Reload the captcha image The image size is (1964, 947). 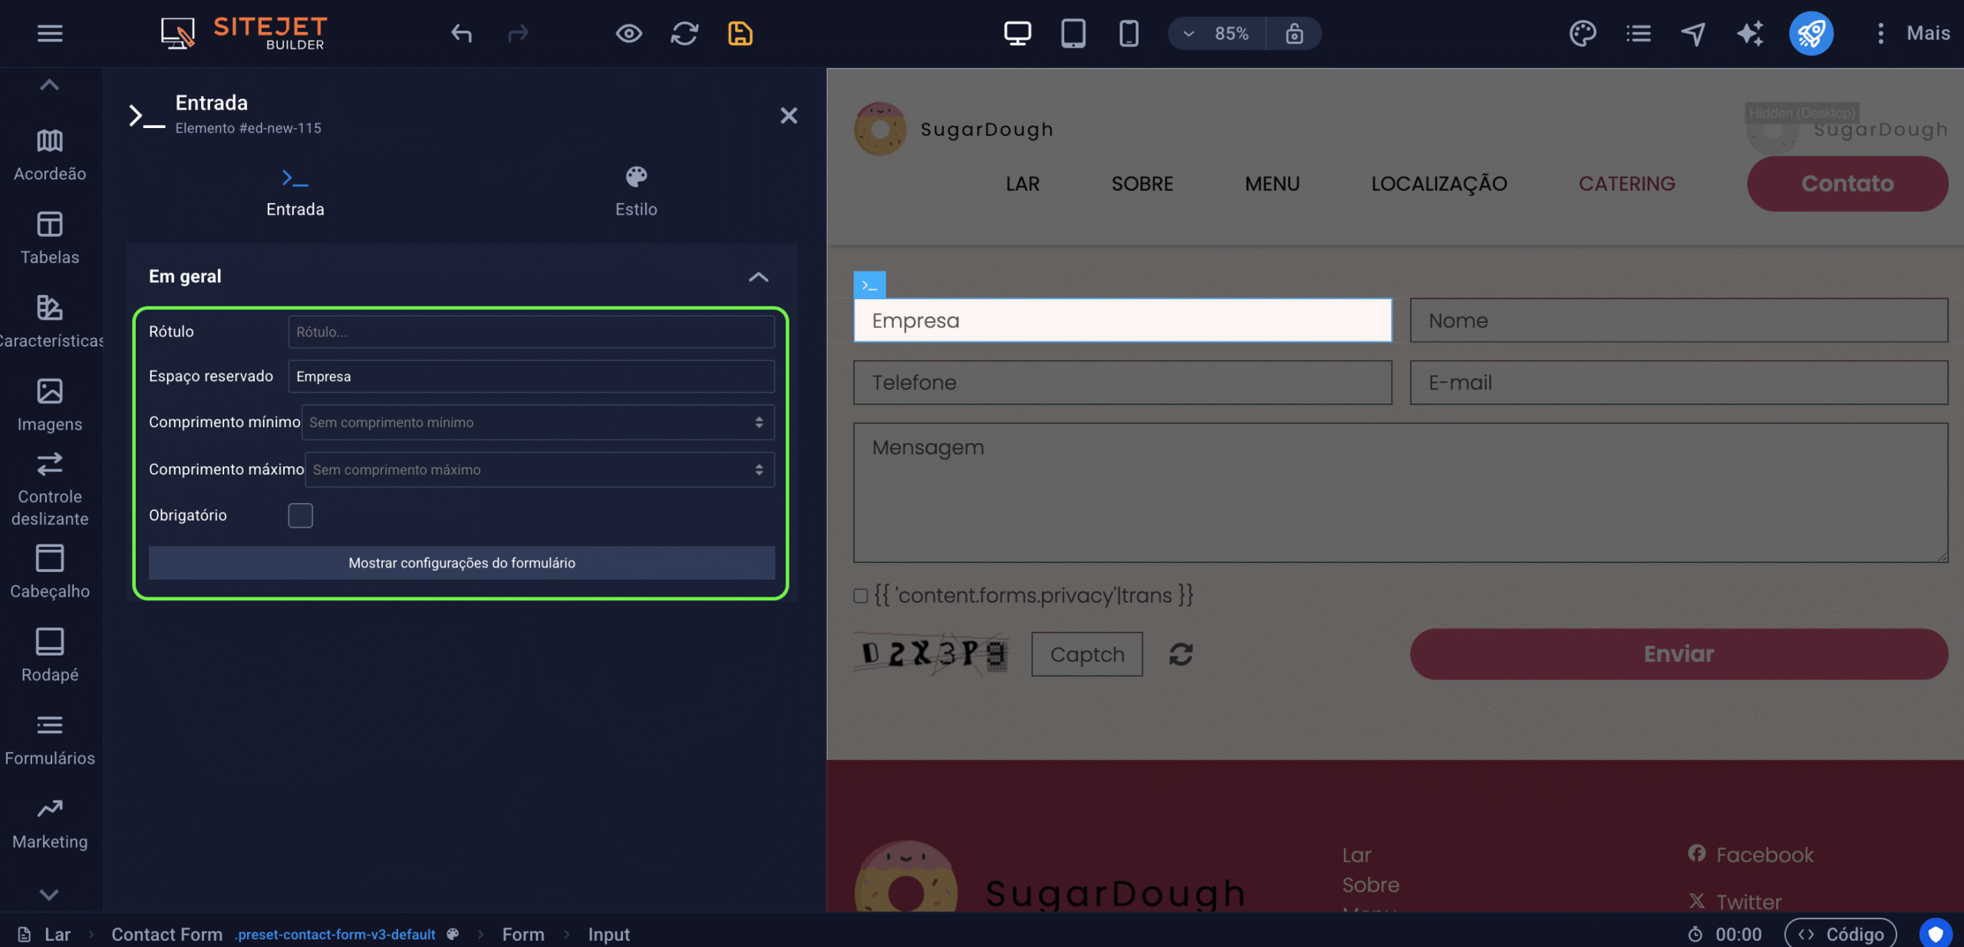pyautogui.click(x=1181, y=654)
